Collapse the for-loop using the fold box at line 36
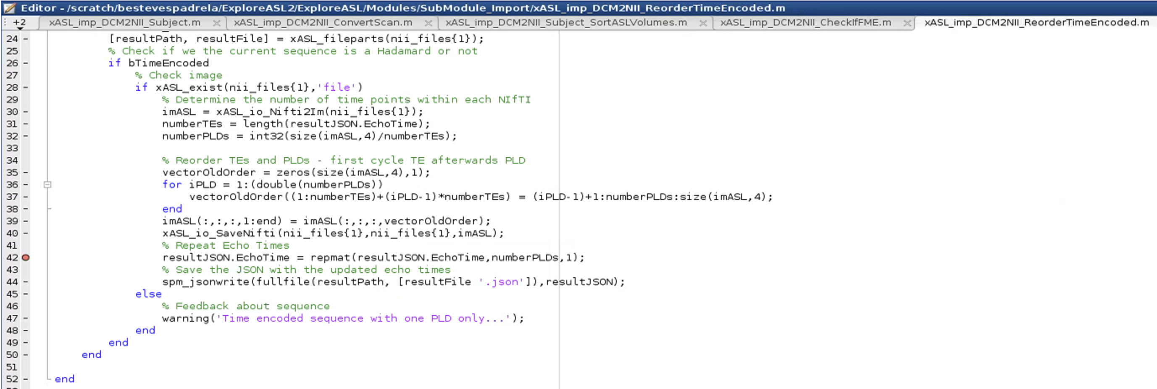 pos(47,184)
